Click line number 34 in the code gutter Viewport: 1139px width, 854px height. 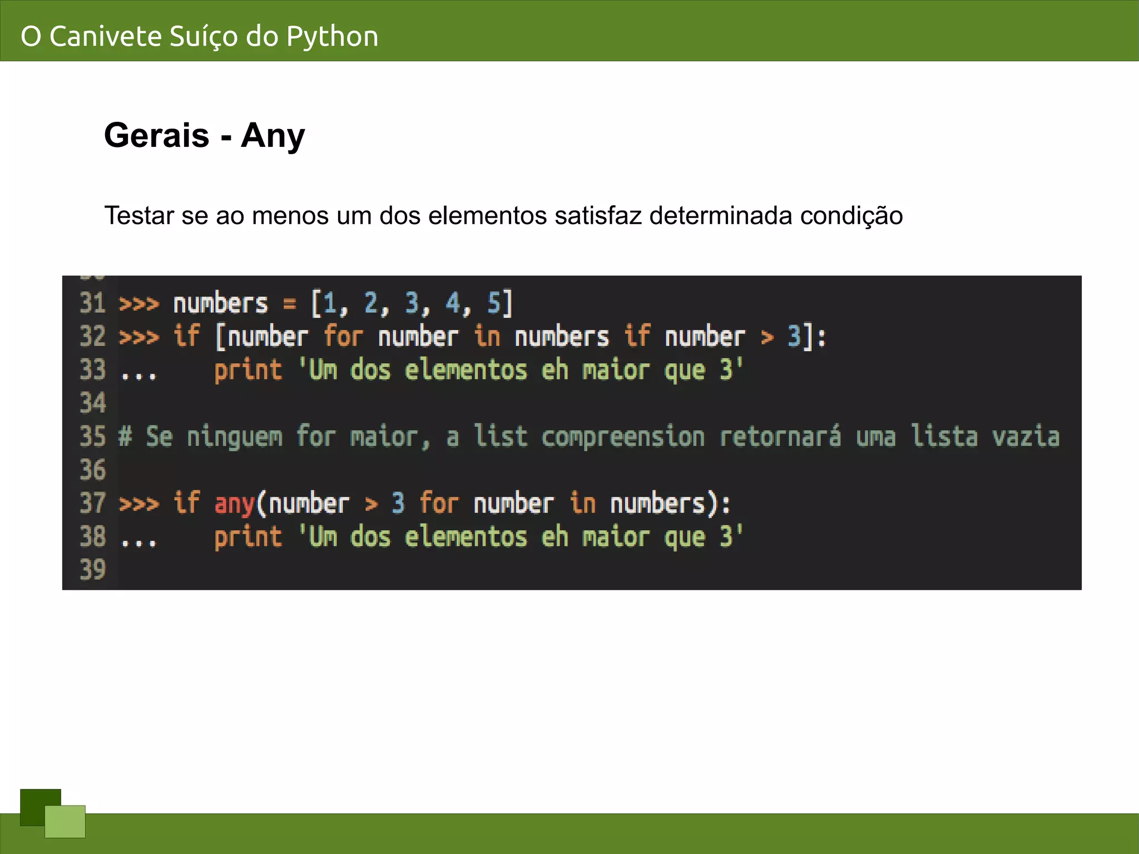[x=92, y=403]
